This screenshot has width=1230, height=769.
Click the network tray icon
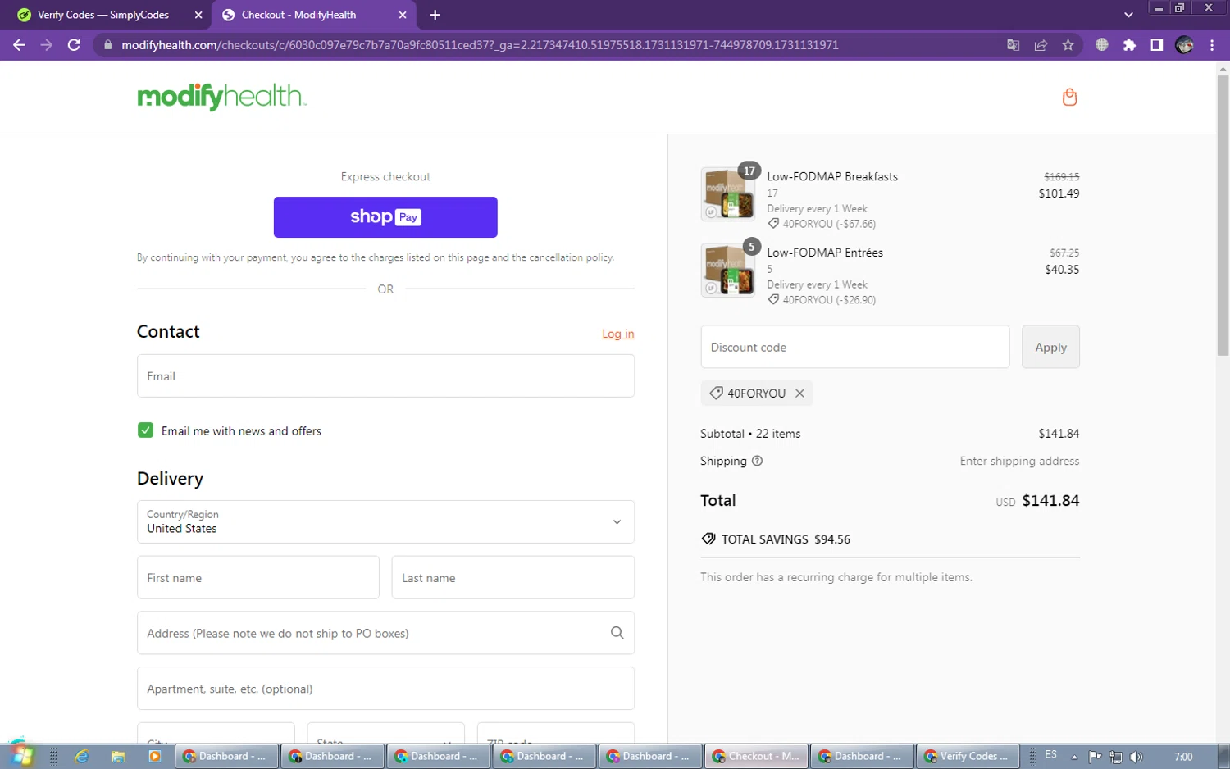[x=1116, y=757]
